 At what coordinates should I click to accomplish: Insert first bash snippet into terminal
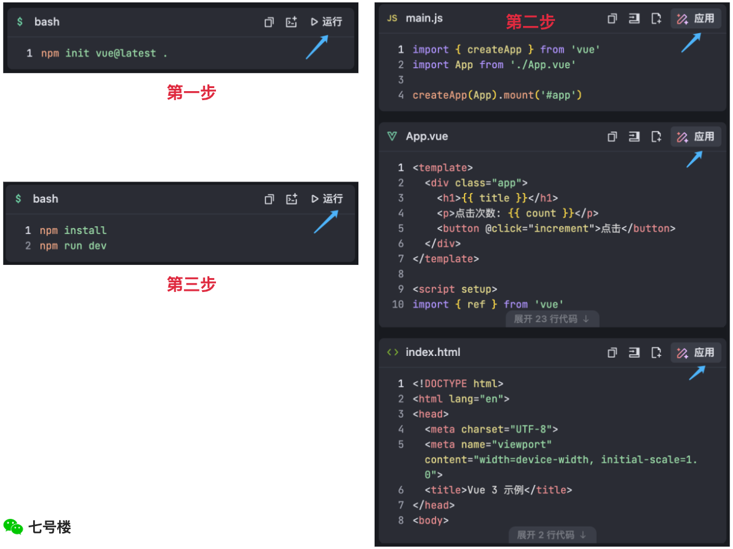[x=291, y=22]
